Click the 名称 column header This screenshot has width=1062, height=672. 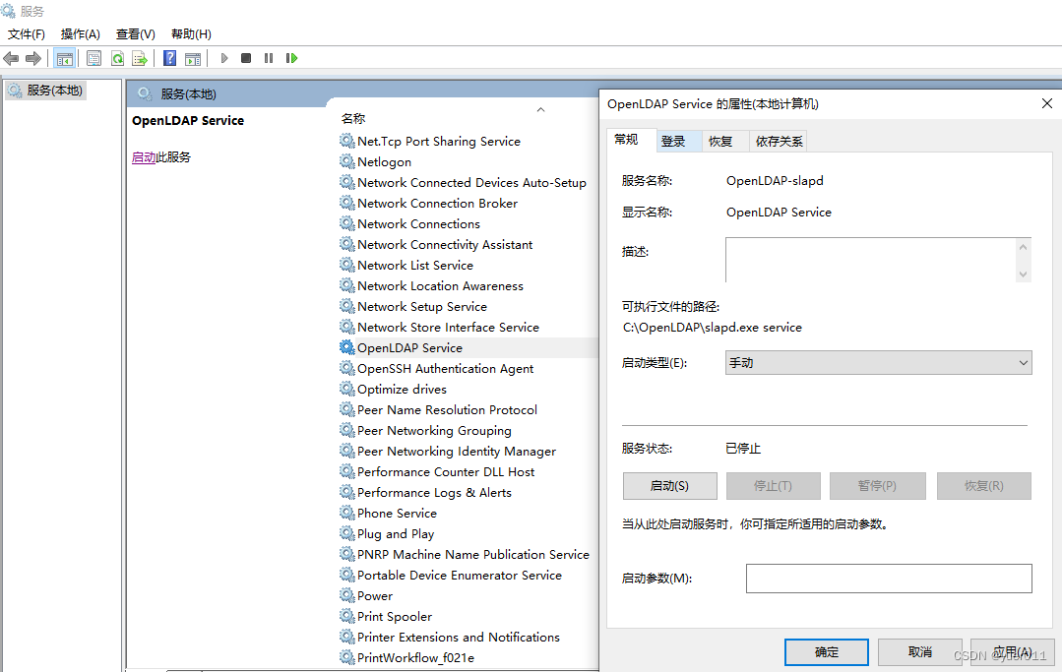pos(353,118)
